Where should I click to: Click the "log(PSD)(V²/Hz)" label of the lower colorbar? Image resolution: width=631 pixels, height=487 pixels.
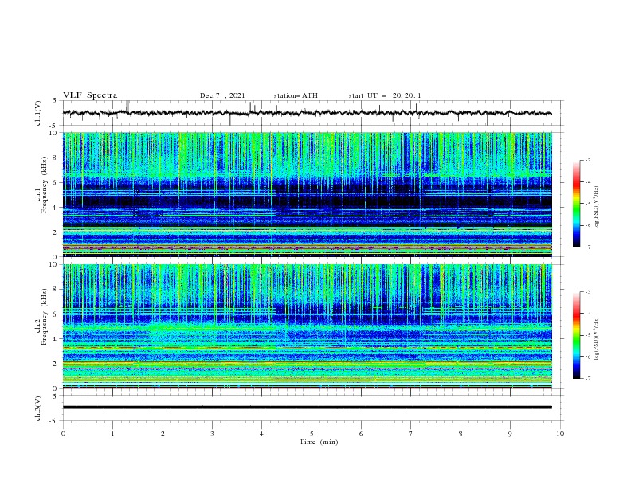(x=596, y=339)
